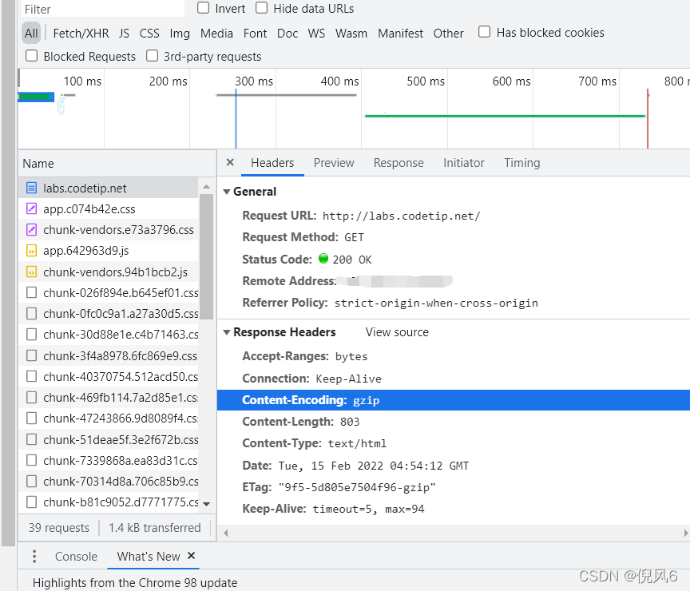Click the JS file icon for app.642963d9.js

click(31, 251)
